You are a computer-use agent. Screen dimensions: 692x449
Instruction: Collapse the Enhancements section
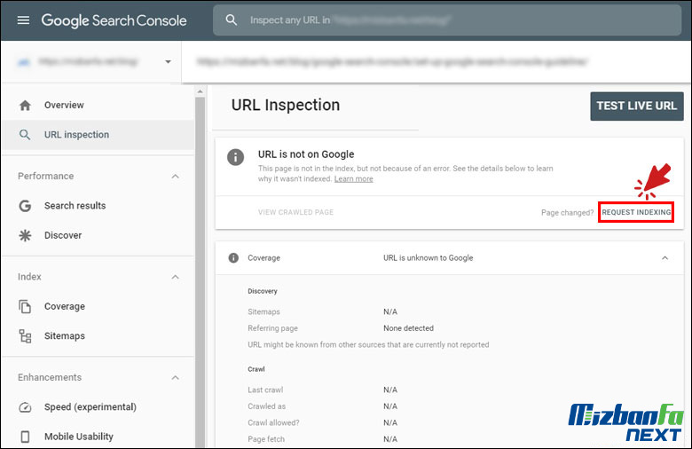(x=175, y=377)
